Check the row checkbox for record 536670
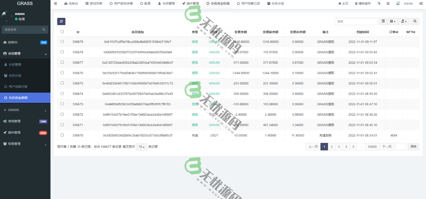426x199 pixels. (x=62, y=135)
